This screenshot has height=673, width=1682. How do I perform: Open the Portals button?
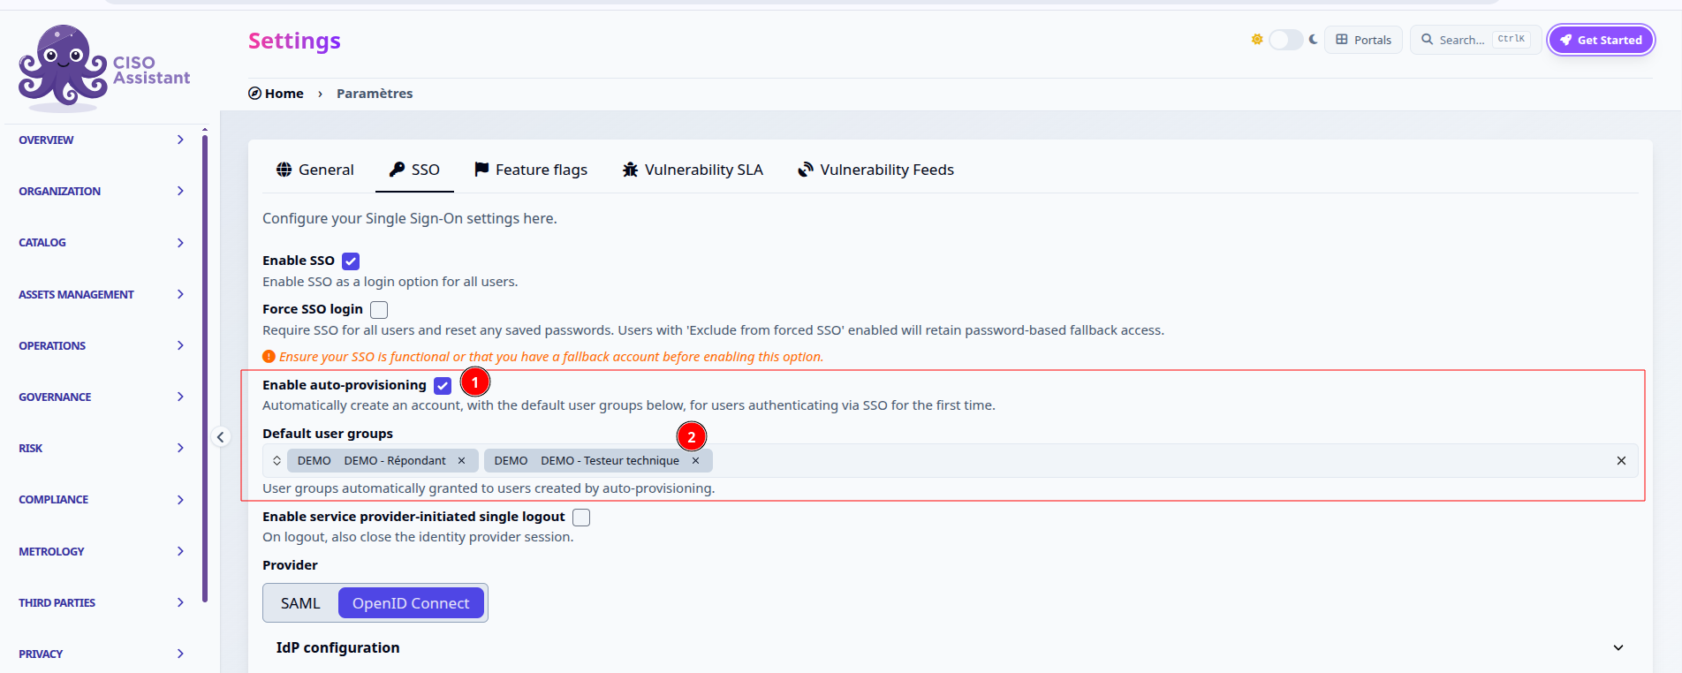pyautogui.click(x=1363, y=40)
